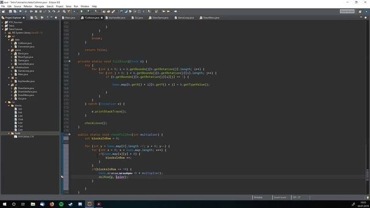Open the File menu
This screenshot has height=208, width=370.
click(3, 6)
